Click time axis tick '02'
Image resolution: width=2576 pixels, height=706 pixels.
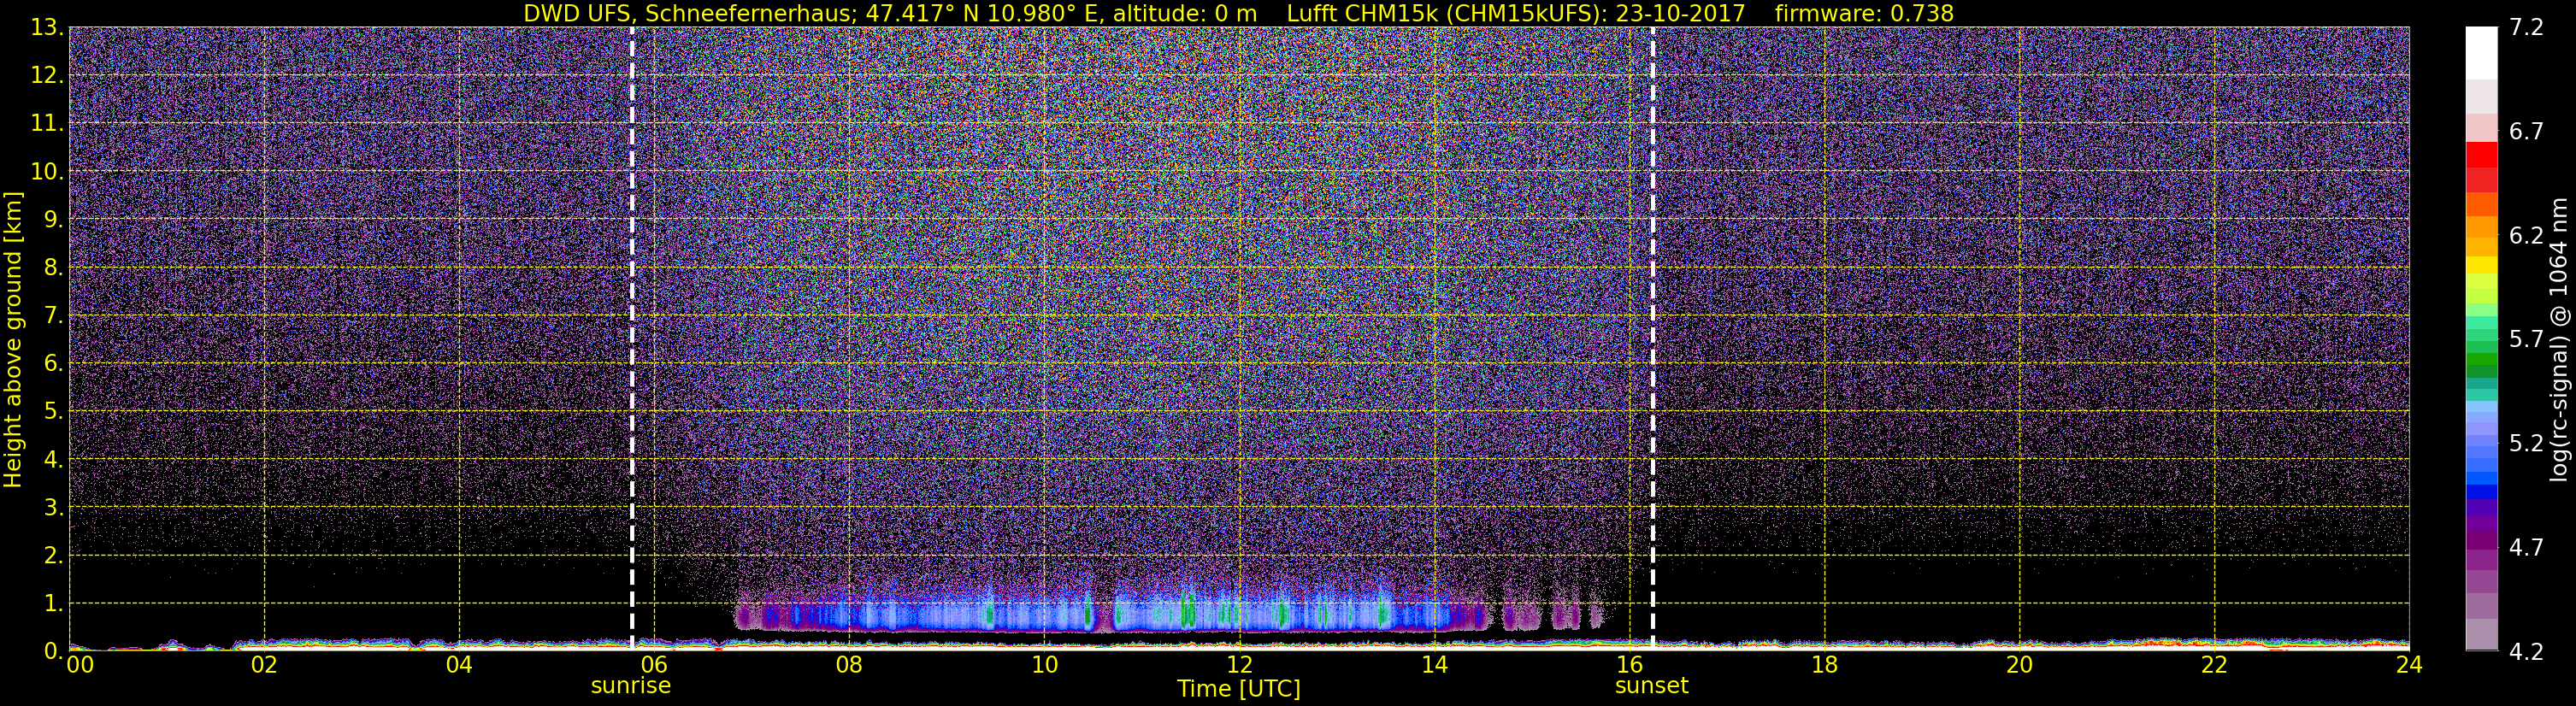click(264, 665)
